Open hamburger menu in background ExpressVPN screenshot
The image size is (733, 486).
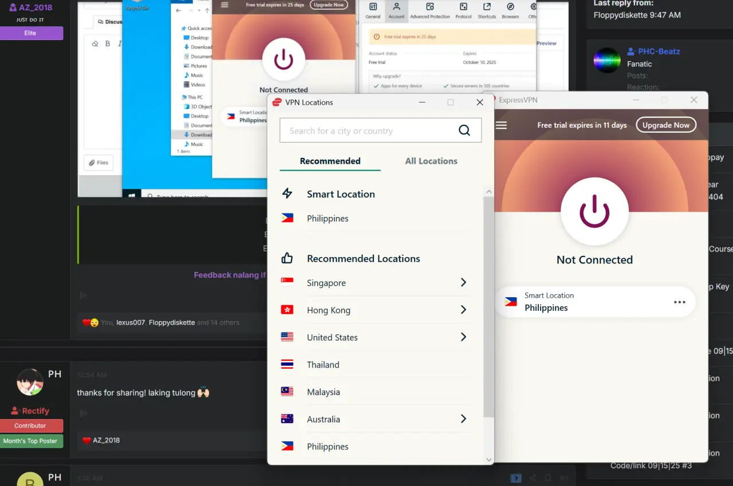click(224, 5)
